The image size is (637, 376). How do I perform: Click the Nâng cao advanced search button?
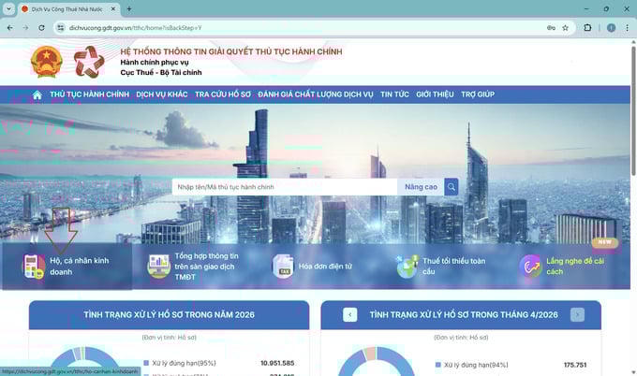[x=421, y=187]
